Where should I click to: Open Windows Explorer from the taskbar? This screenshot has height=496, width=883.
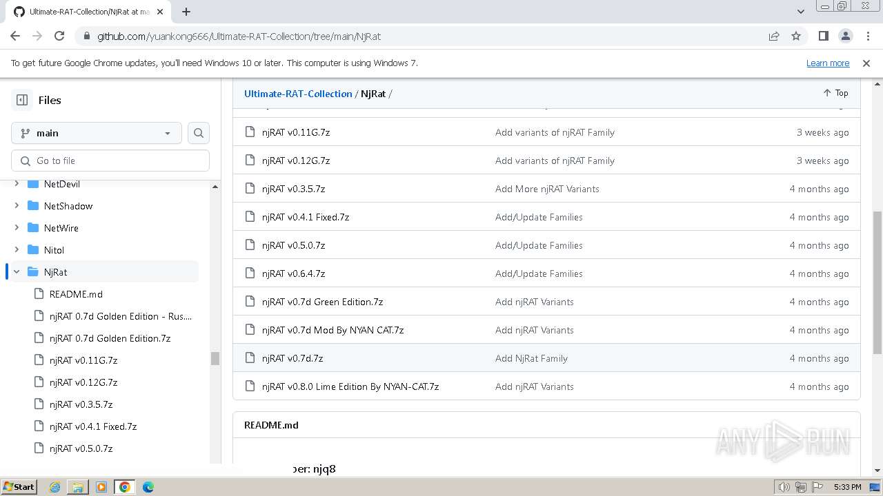pos(78,487)
